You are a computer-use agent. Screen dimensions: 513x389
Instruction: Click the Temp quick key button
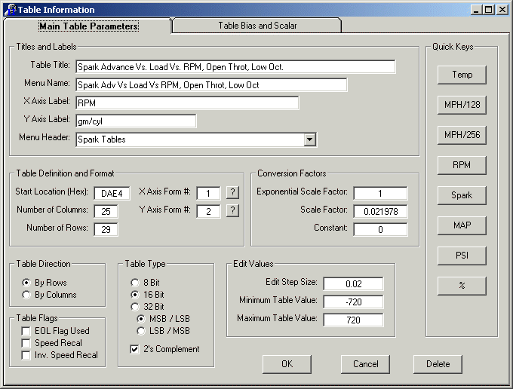coord(462,75)
